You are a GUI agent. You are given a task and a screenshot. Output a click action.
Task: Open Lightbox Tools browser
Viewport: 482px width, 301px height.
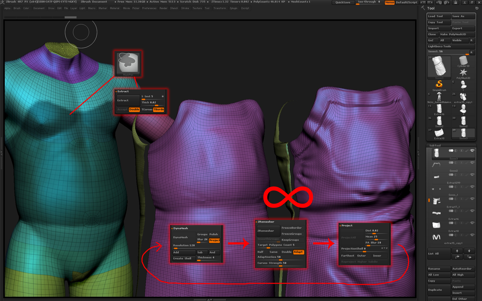click(451, 46)
